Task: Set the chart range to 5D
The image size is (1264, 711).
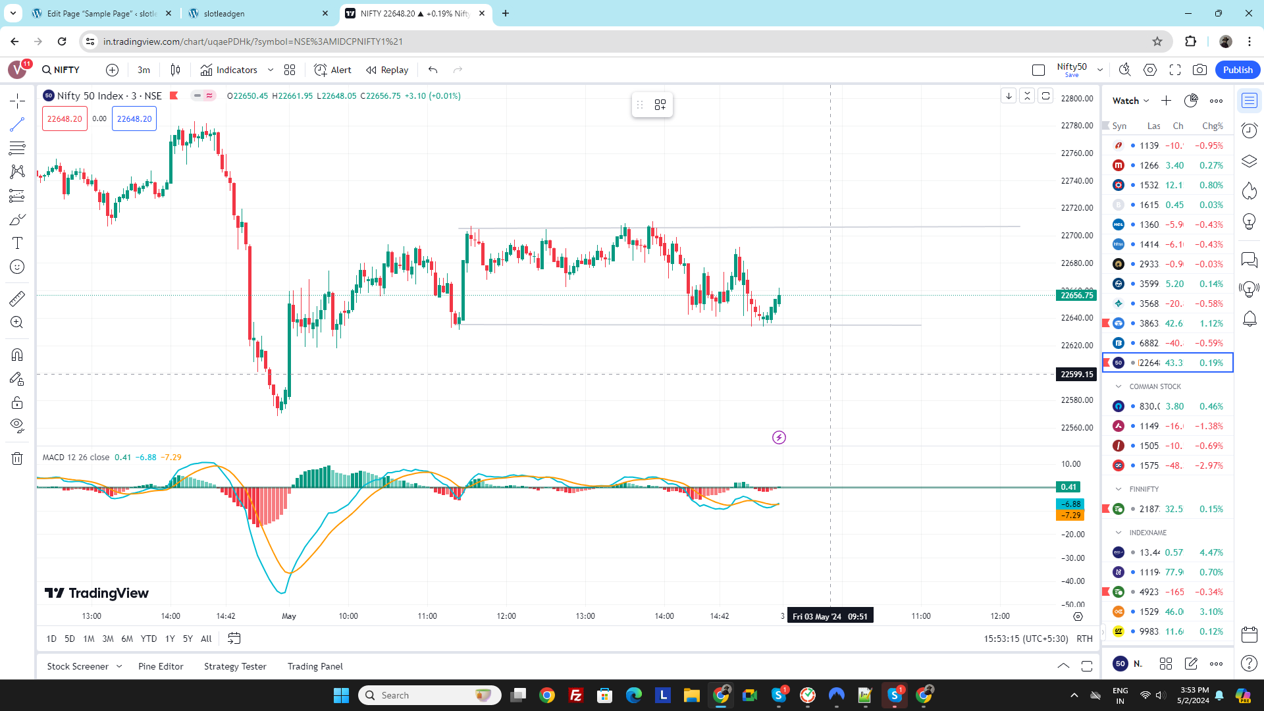Action: (70, 639)
